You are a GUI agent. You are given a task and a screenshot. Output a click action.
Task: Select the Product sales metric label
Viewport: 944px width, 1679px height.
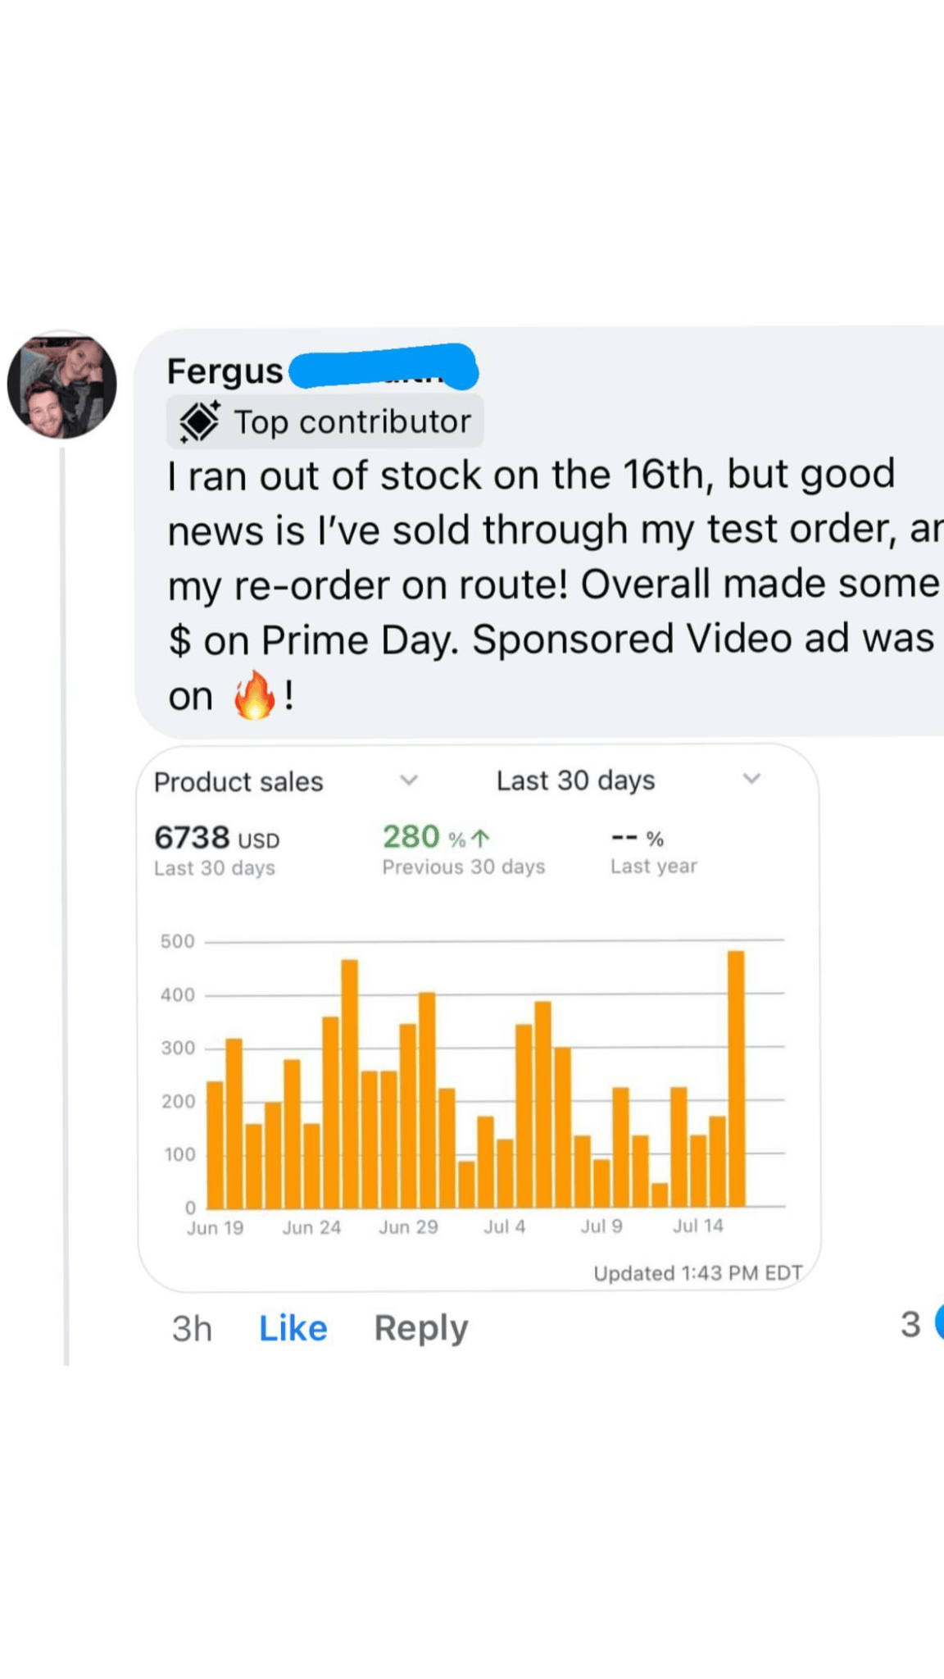tap(238, 782)
